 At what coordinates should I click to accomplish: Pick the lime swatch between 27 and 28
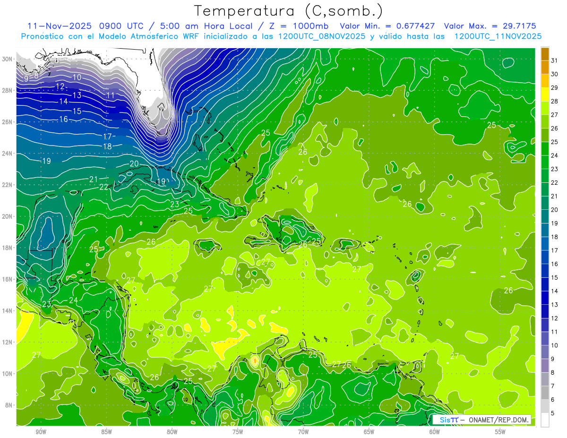pos(545,108)
